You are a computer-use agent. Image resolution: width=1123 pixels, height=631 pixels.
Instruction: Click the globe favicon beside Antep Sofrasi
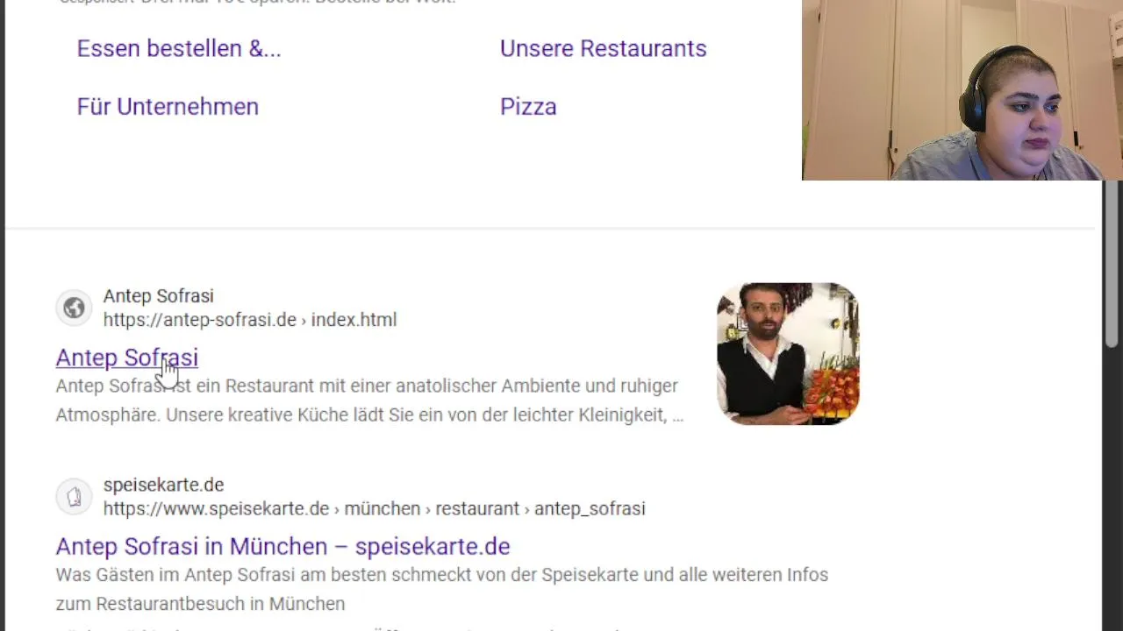tap(74, 308)
